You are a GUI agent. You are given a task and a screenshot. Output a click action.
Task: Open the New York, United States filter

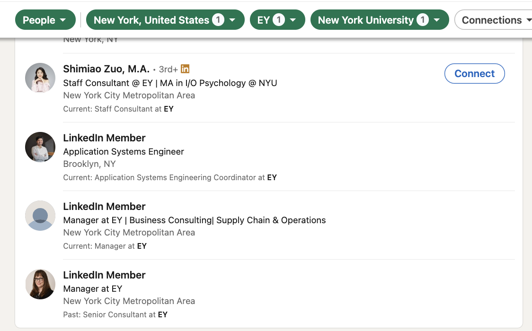click(165, 20)
